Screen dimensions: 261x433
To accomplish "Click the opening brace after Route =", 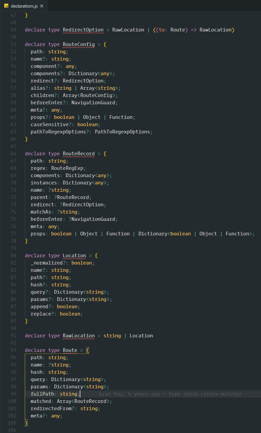I will 87,350.
